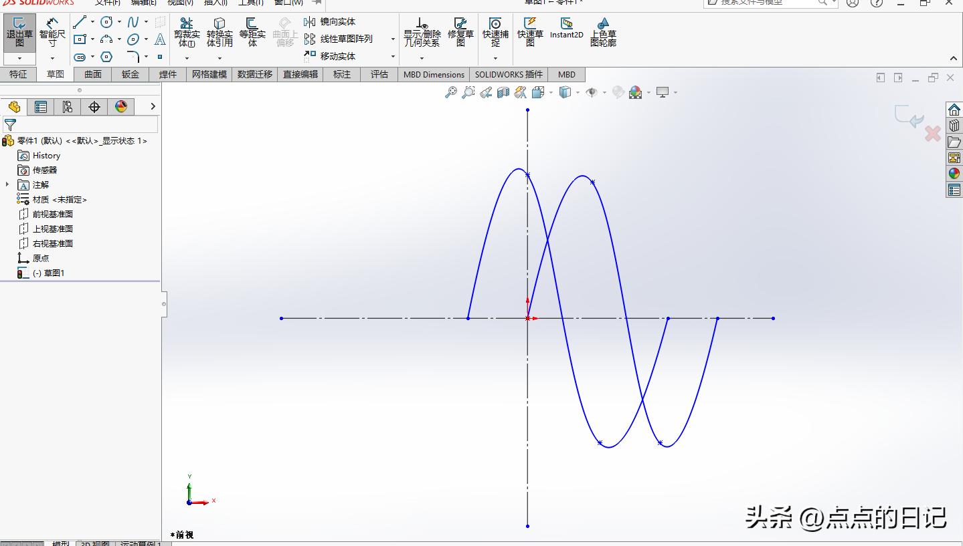This screenshot has height=546, width=963.
Task: Select 前视基准面 (Front Plane) in tree
Action: (x=46, y=214)
